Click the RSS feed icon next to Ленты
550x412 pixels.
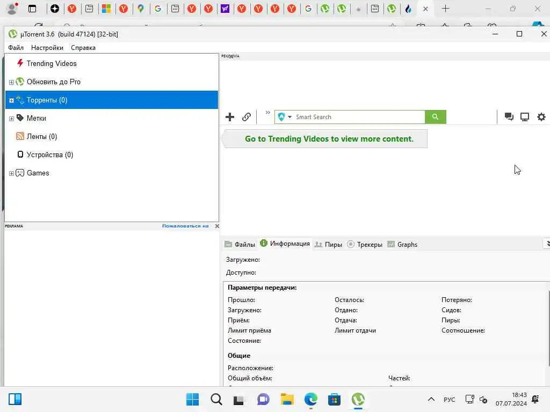[20, 136]
